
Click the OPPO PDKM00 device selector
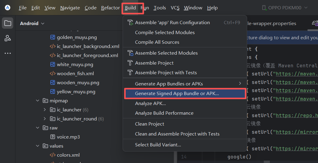(285, 8)
